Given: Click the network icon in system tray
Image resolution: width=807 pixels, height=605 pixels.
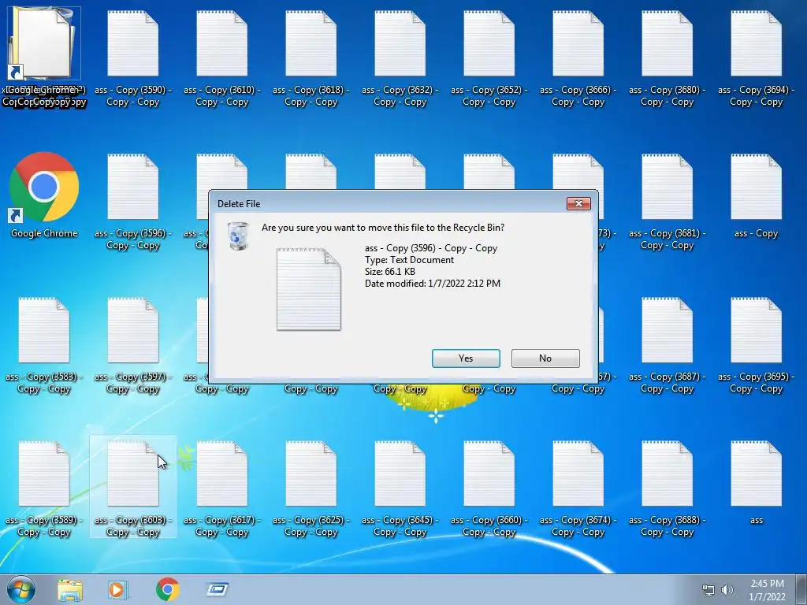Looking at the screenshot, I should 708,590.
